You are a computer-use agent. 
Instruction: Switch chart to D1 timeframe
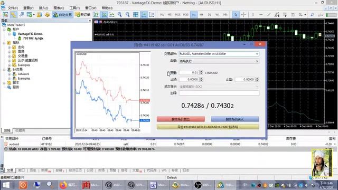[209, 15]
